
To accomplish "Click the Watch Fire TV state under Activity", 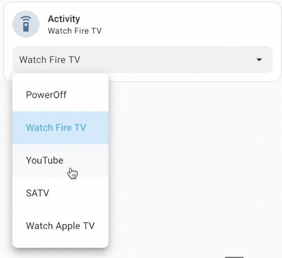I will 75,31.
